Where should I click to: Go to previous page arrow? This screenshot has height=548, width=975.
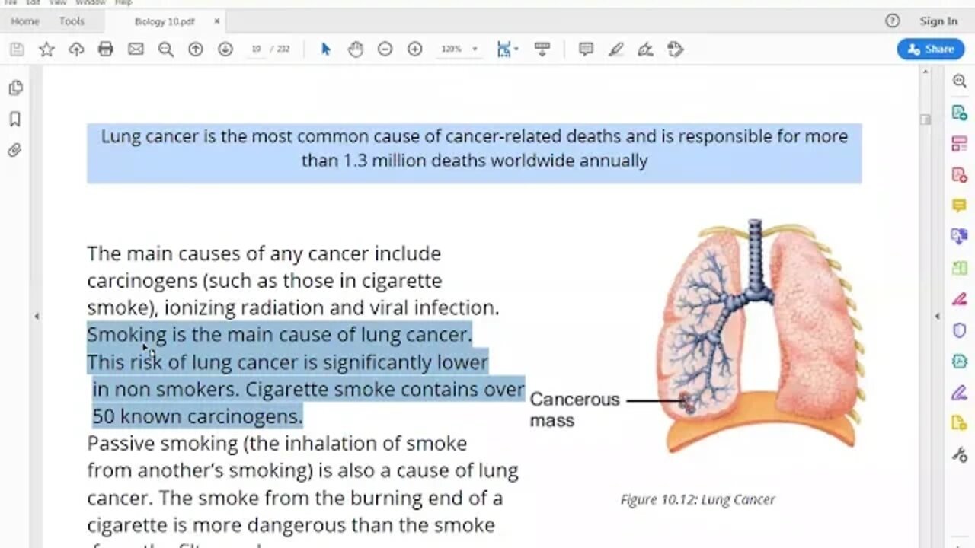[x=196, y=49]
